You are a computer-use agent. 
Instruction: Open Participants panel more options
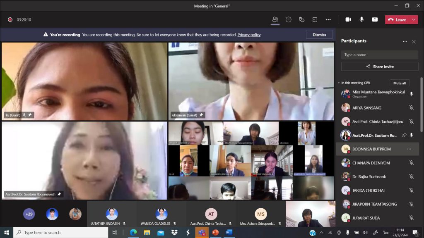405,42
